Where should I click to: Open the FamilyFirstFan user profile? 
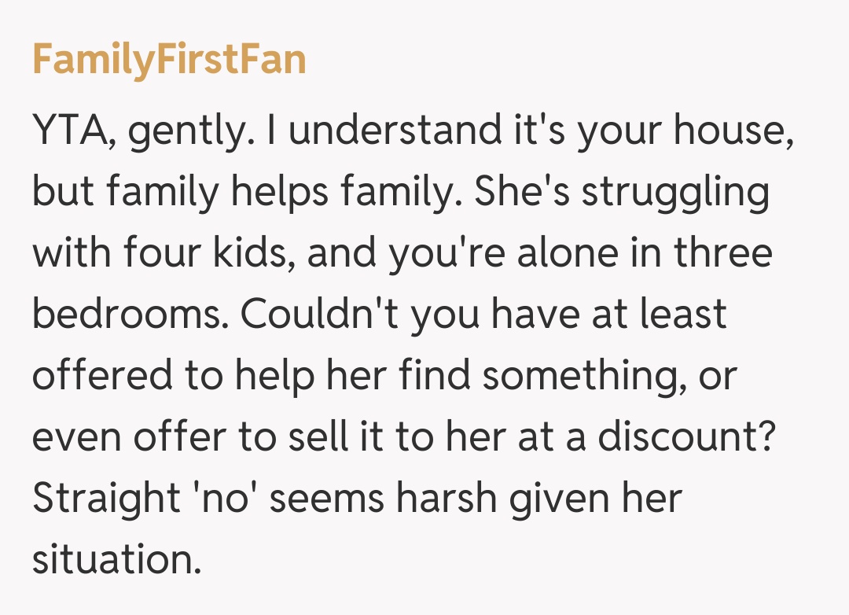point(169,60)
